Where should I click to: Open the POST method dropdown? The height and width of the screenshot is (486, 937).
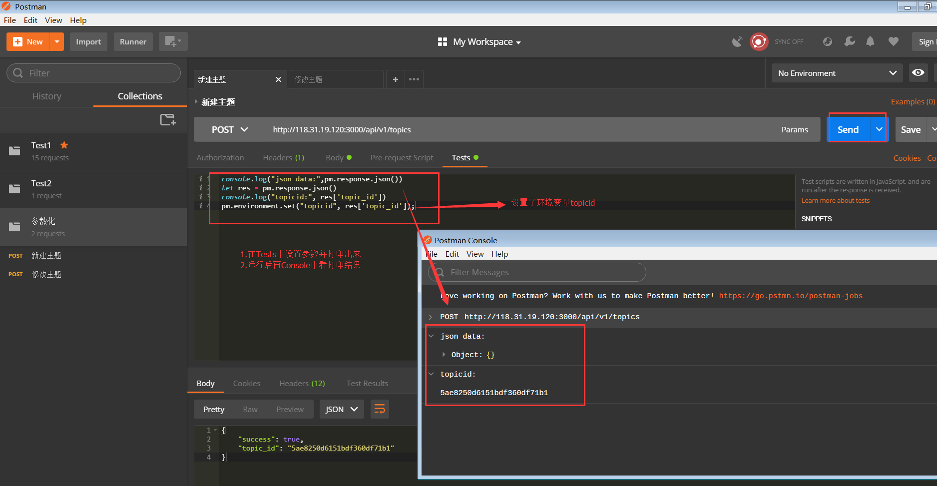coord(230,129)
